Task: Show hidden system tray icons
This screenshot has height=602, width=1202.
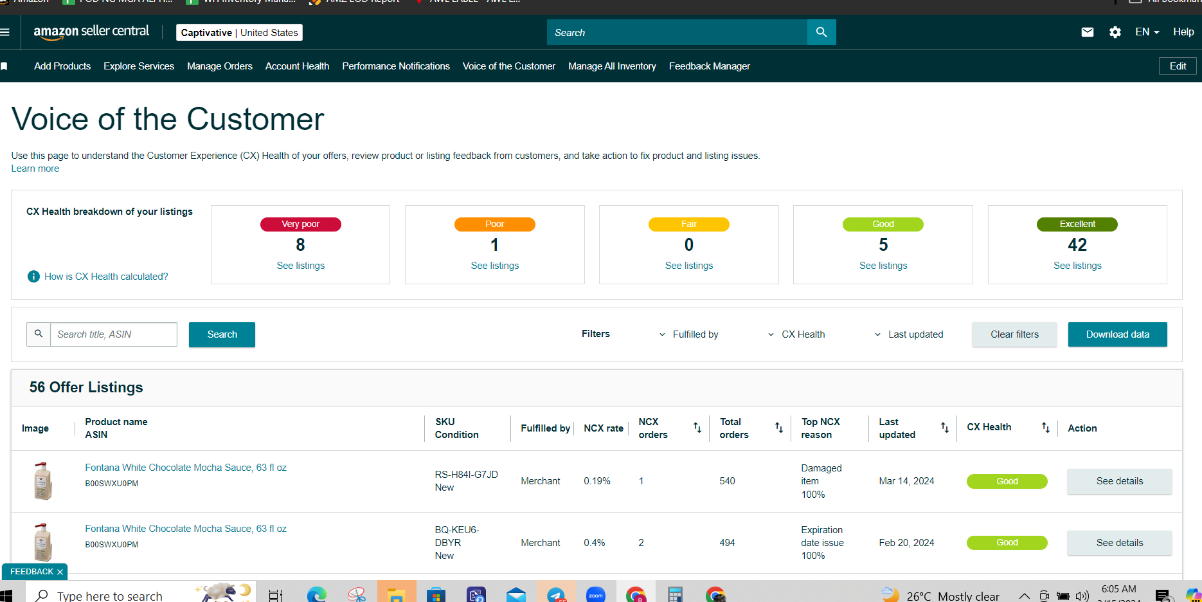Action: click(x=1025, y=596)
